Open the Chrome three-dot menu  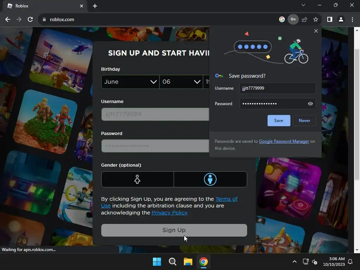pyautogui.click(x=352, y=20)
